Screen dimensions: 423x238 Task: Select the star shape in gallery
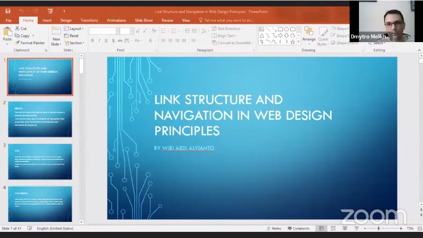click(293, 42)
